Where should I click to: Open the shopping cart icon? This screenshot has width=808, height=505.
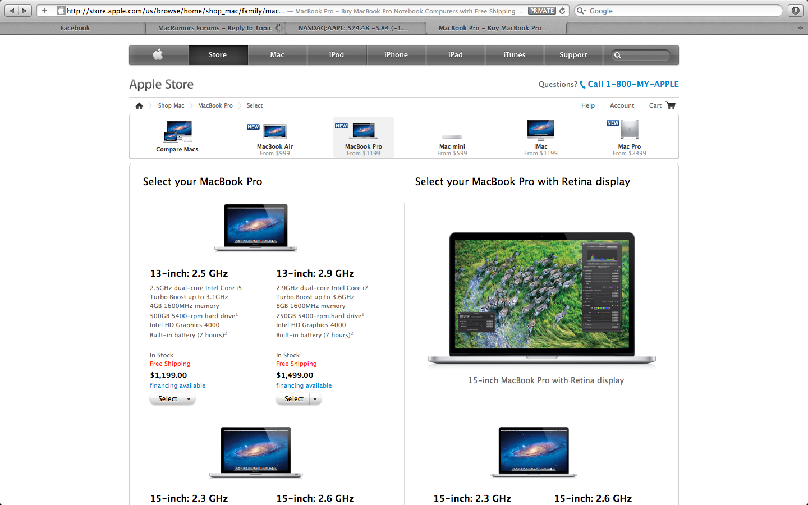[671, 105]
